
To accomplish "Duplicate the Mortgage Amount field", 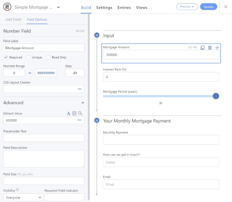I will coord(202,48).
